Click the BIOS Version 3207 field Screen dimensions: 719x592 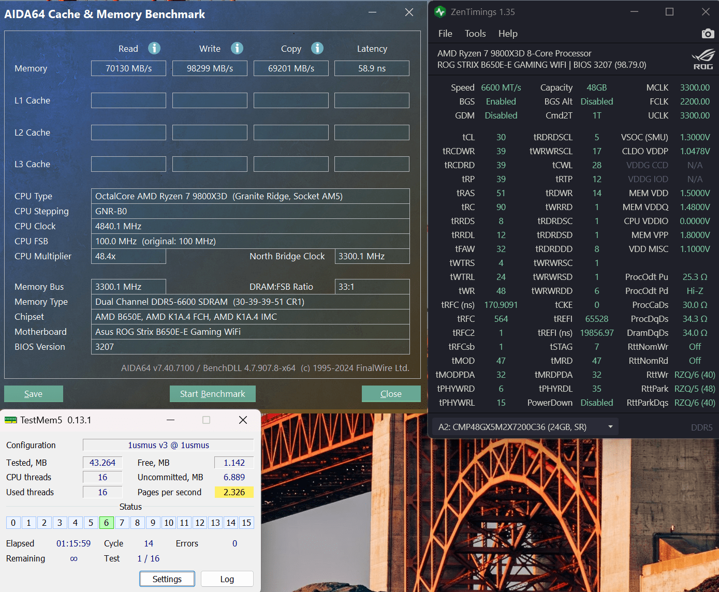click(251, 347)
